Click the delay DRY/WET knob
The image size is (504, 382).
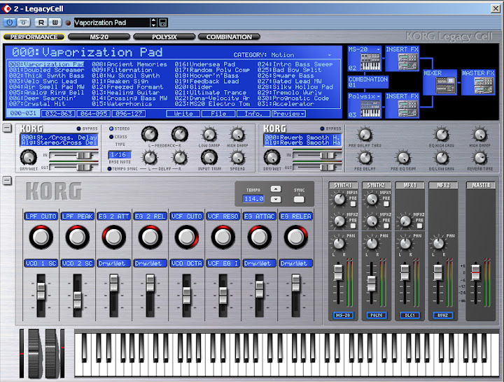point(28,157)
